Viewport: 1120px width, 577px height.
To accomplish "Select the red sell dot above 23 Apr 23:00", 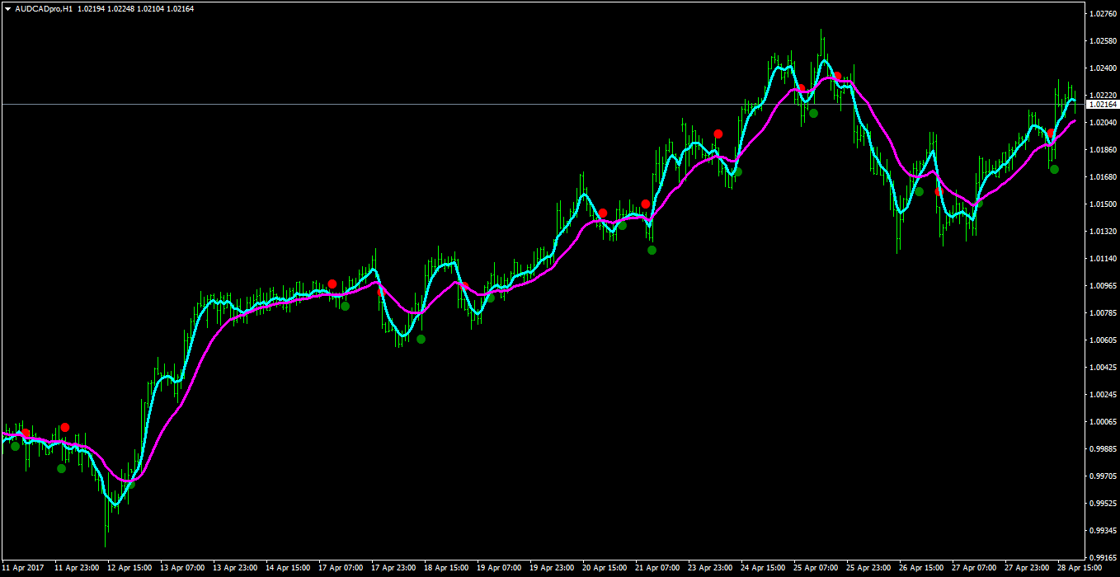I will (x=718, y=134).
